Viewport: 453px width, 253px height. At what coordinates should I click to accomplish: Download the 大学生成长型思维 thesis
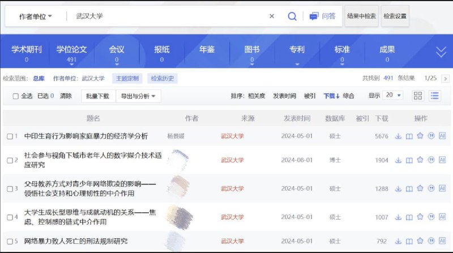click(x=399, y=217)
